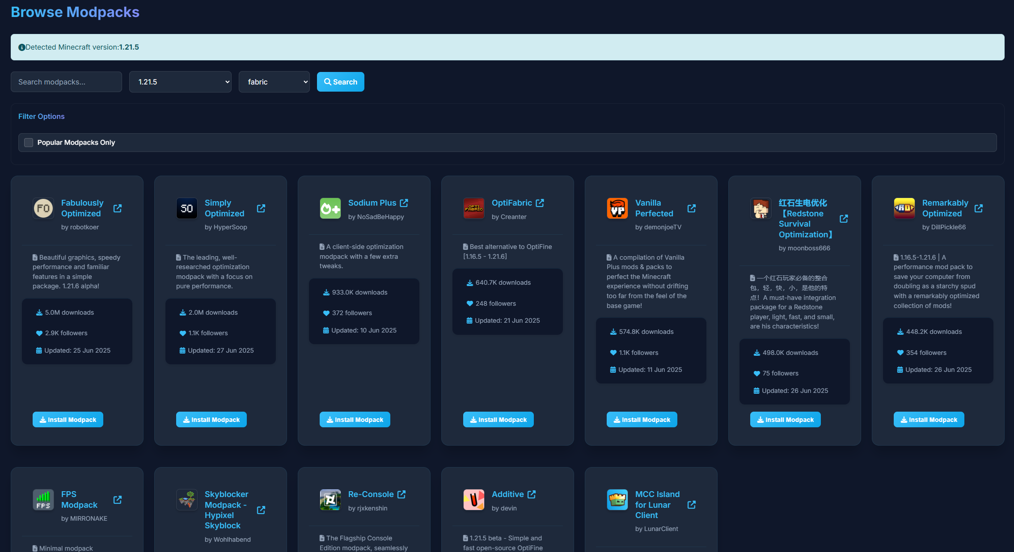Click the by robotkoer author text

point(80,227)
